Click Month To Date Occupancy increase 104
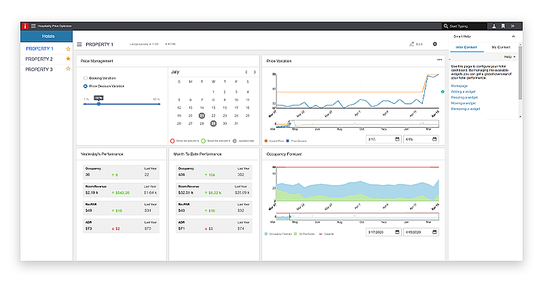The width and height of the screenshot is (543, 286). 210,175
